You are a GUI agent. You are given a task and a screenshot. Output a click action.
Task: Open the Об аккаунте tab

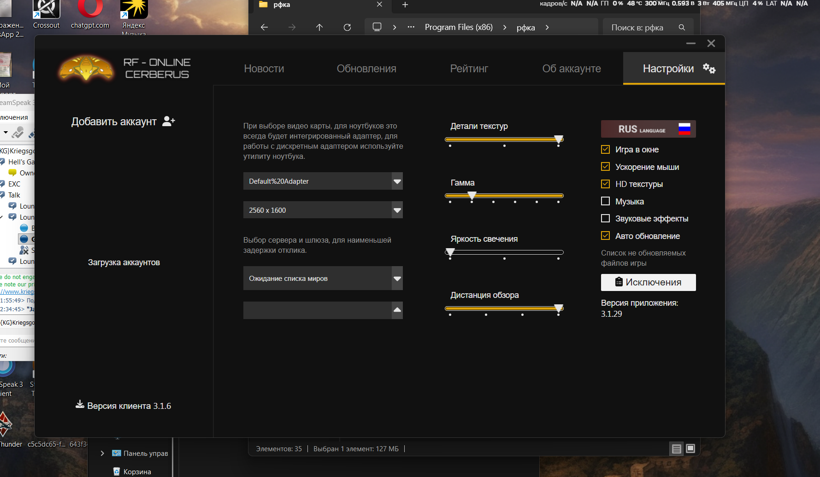tap(571, 69)
